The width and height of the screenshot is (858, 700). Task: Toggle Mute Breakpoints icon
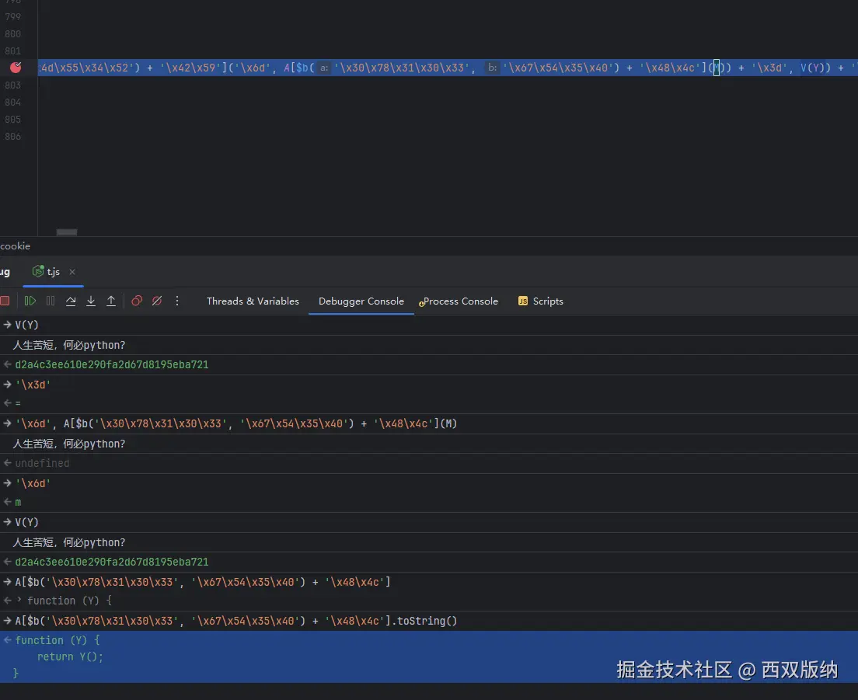click(x=157, y=301)
